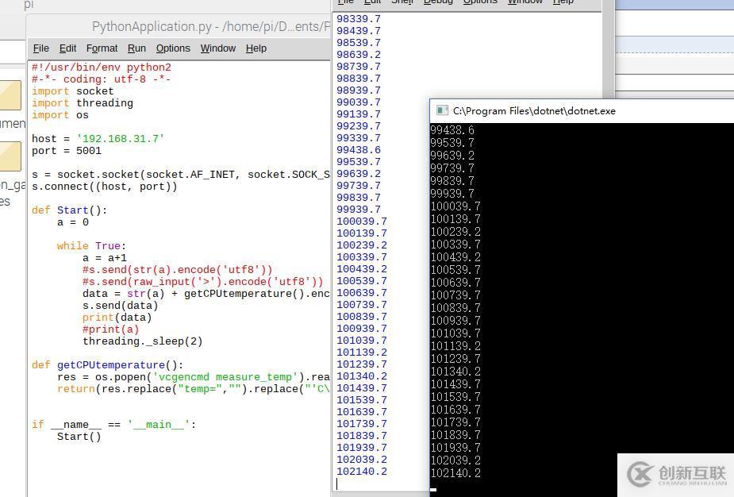Click the 'a = a+1' line
This screenshot has height=497, width=734.
click(105, 258)
